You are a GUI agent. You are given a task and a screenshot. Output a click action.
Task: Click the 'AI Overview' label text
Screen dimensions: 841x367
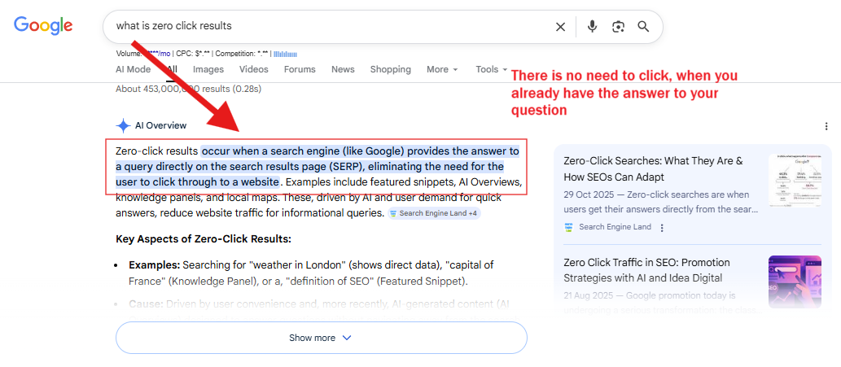161,126
